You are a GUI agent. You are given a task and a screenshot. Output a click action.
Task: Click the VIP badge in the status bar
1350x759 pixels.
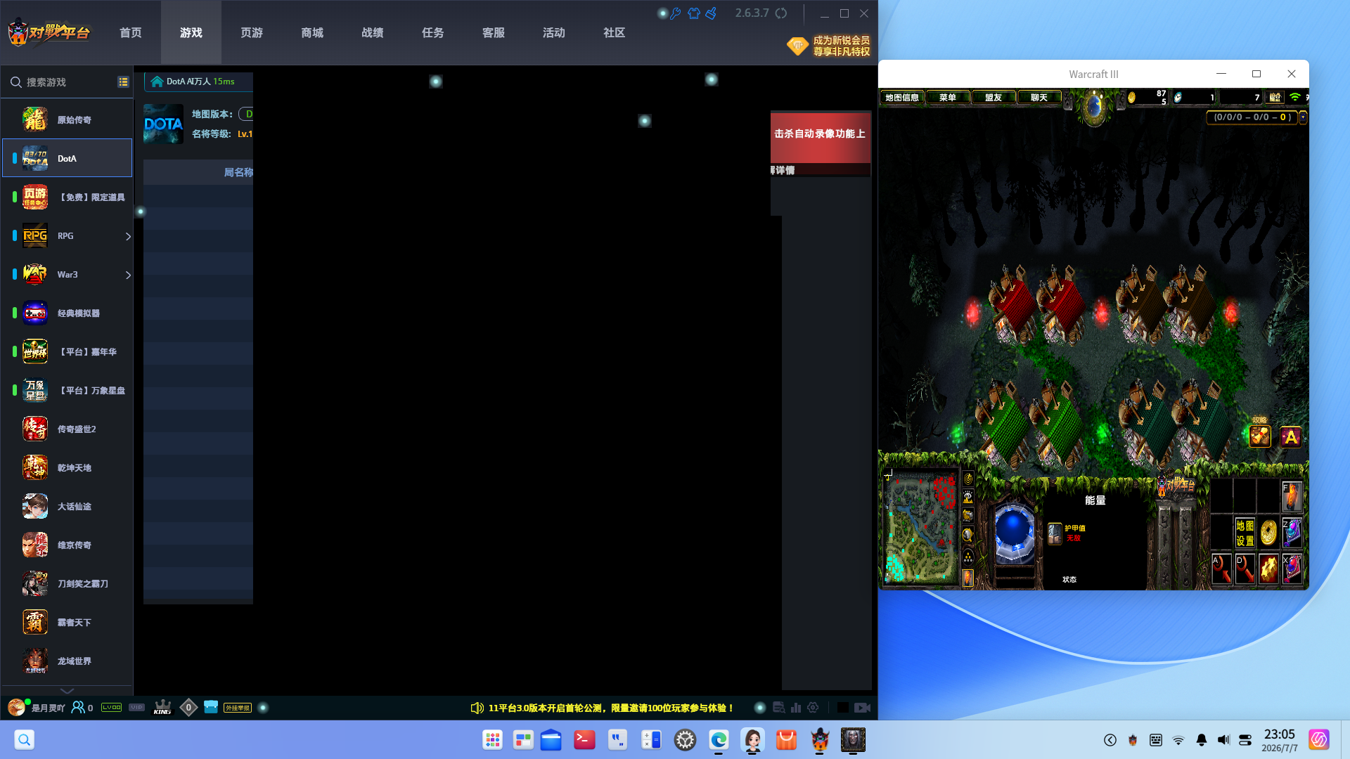pyautogui.click(x=137, y=708)
